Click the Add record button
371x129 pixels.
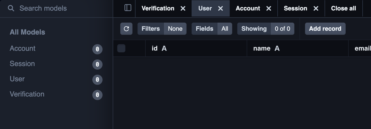coord(325,29)
